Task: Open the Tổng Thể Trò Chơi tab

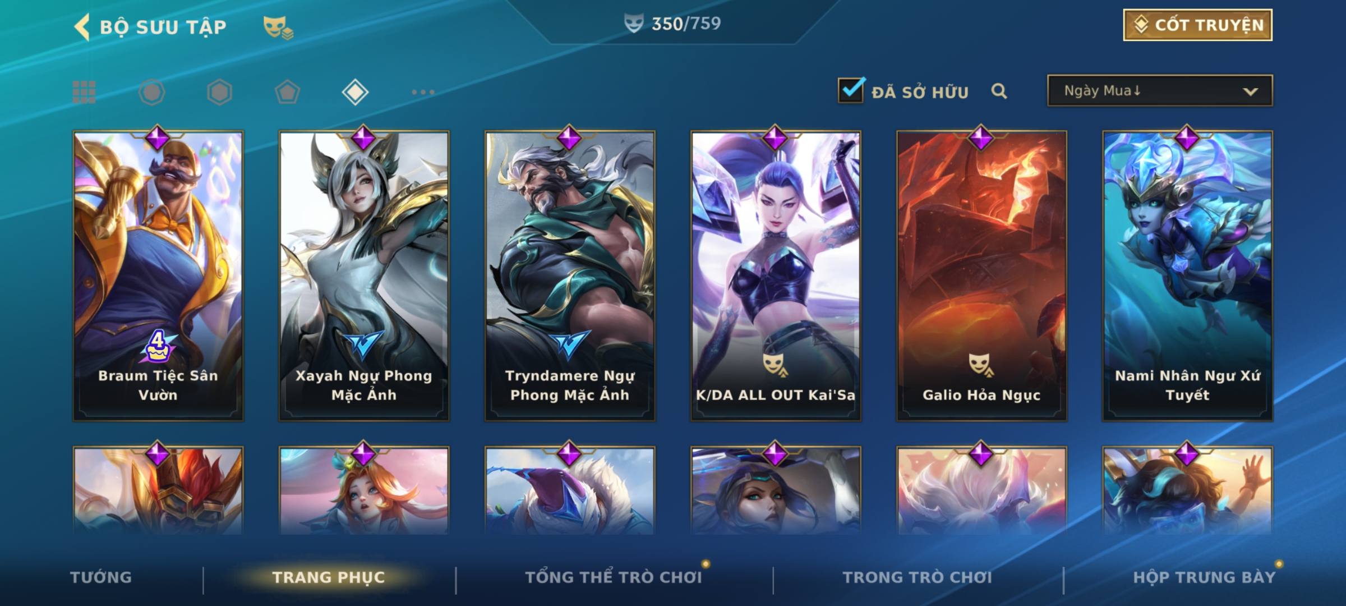Action: tap(614, 577)
